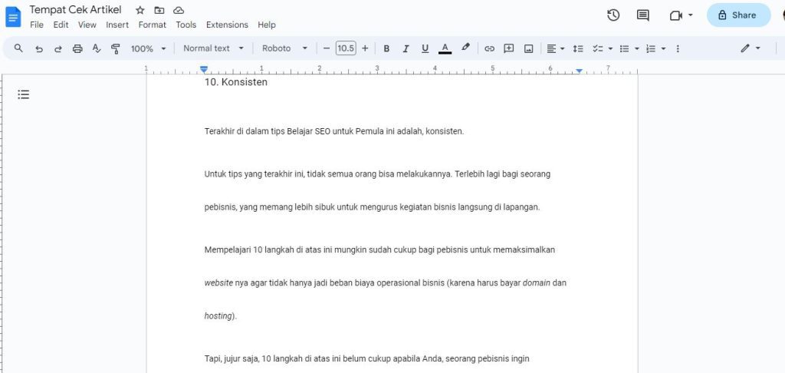Open the Help menu
The image size is (785, 373).
coord(266,25)
